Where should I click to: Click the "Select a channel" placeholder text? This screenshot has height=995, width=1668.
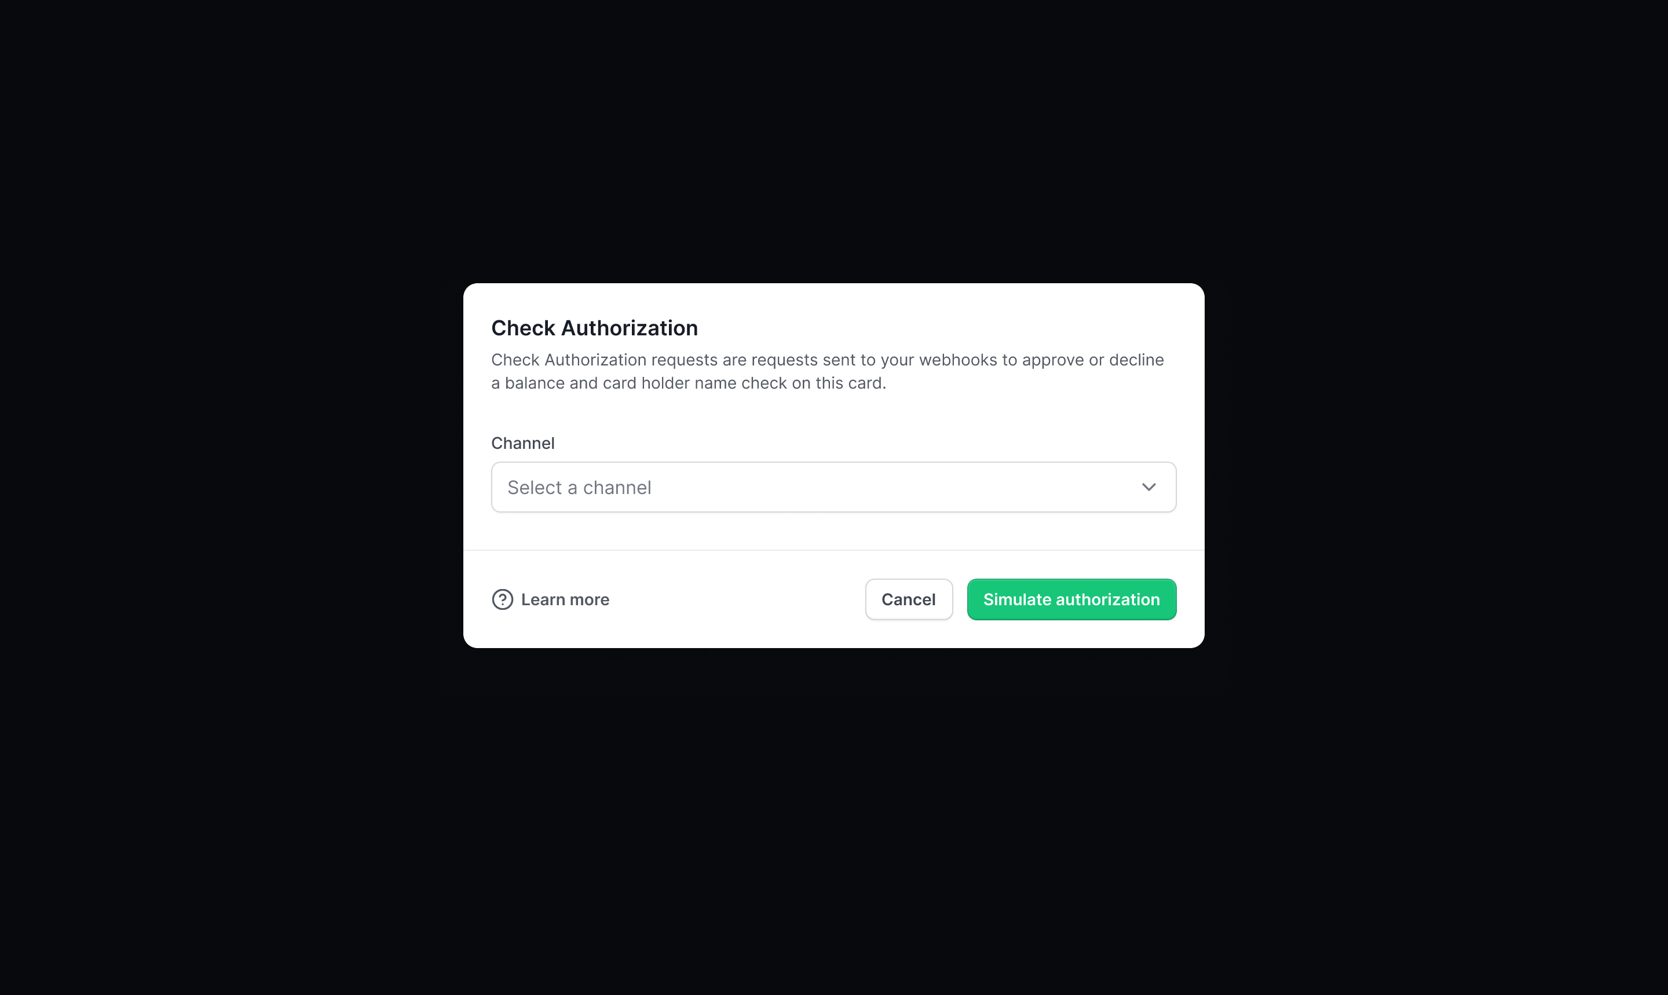[x=579, y=488]
